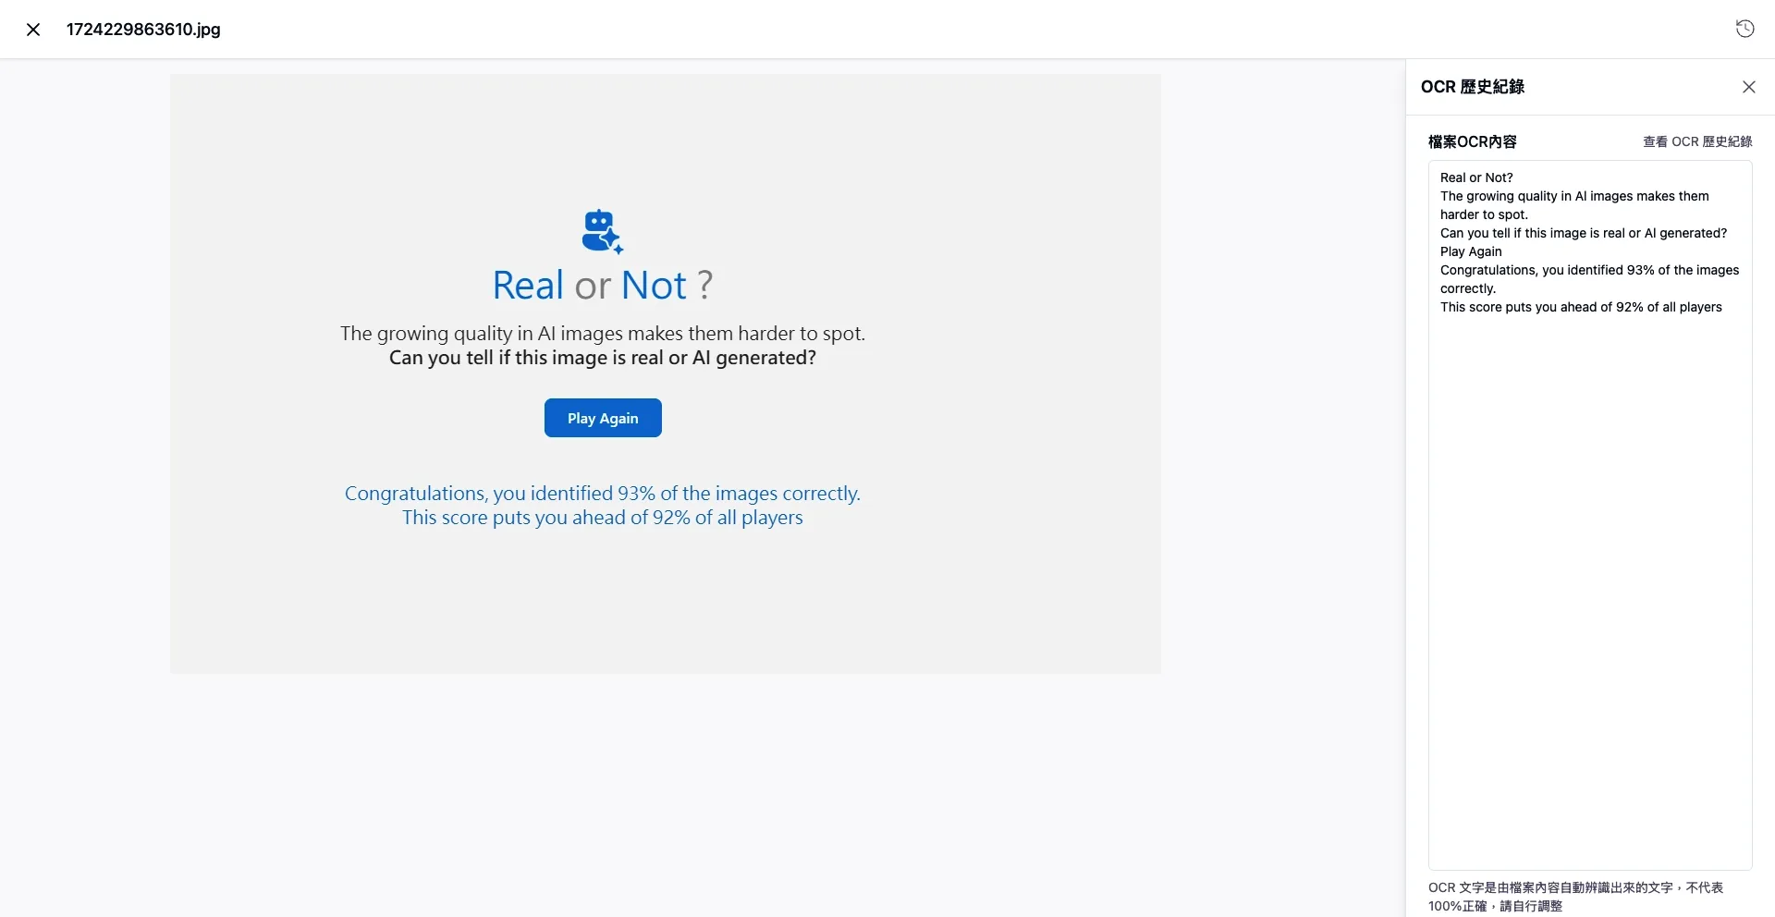Click bold "Can you tell if this image" text

[x=602, y=358]
